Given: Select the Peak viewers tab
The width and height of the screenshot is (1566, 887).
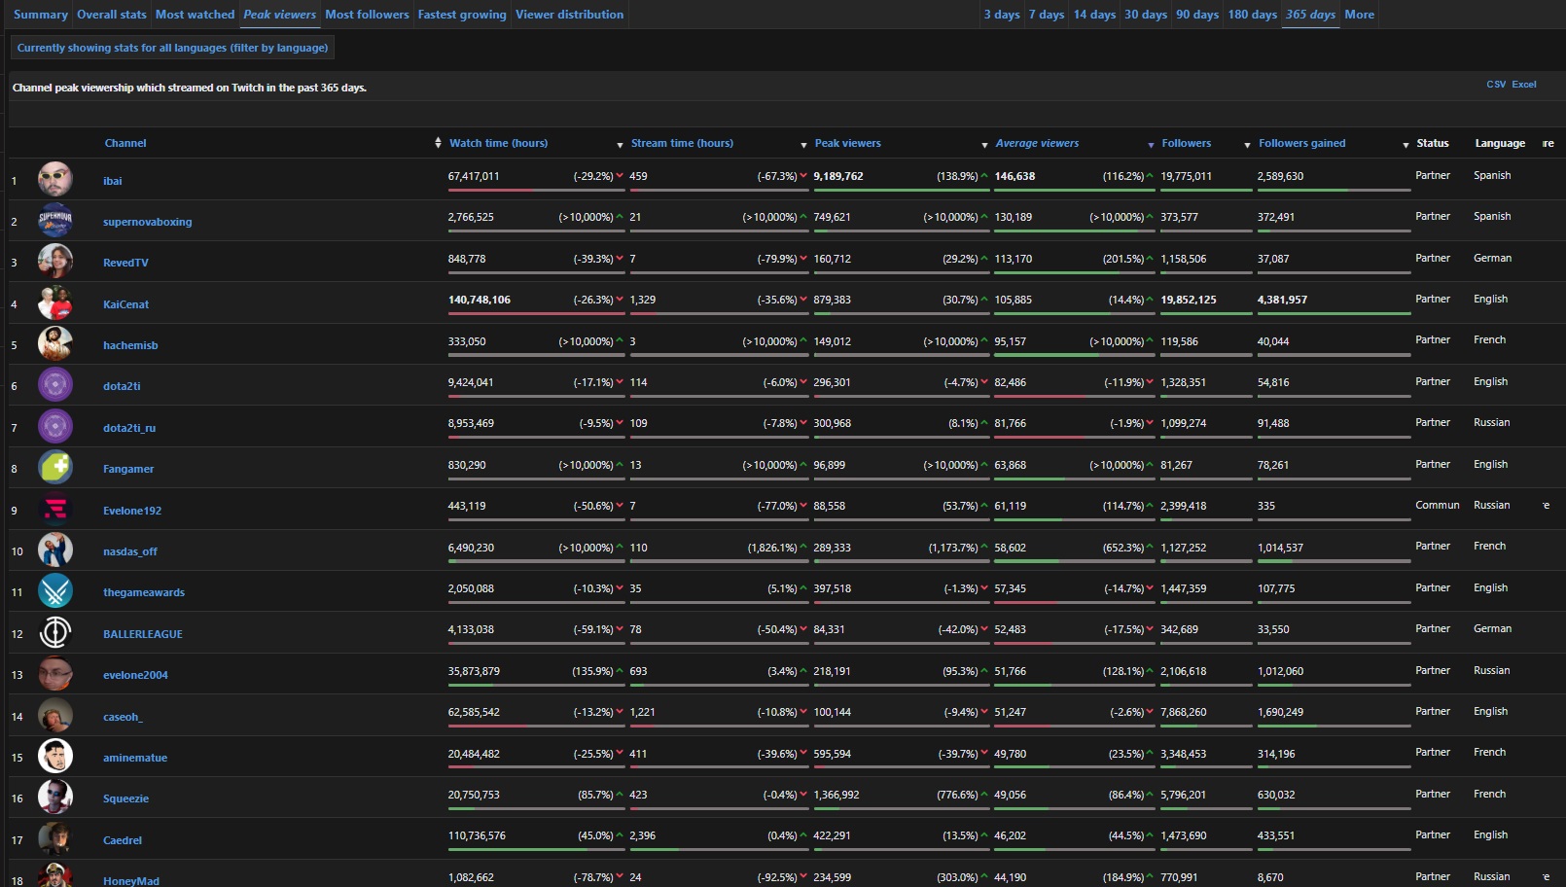Looking at the screenshot, I should (x=280, y=15).
